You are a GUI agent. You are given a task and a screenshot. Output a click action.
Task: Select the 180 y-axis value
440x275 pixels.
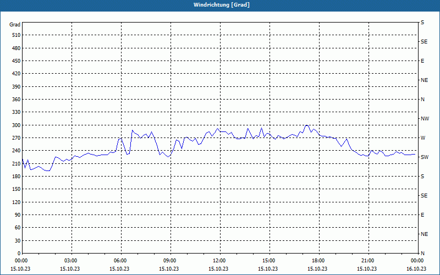[16, 176]
